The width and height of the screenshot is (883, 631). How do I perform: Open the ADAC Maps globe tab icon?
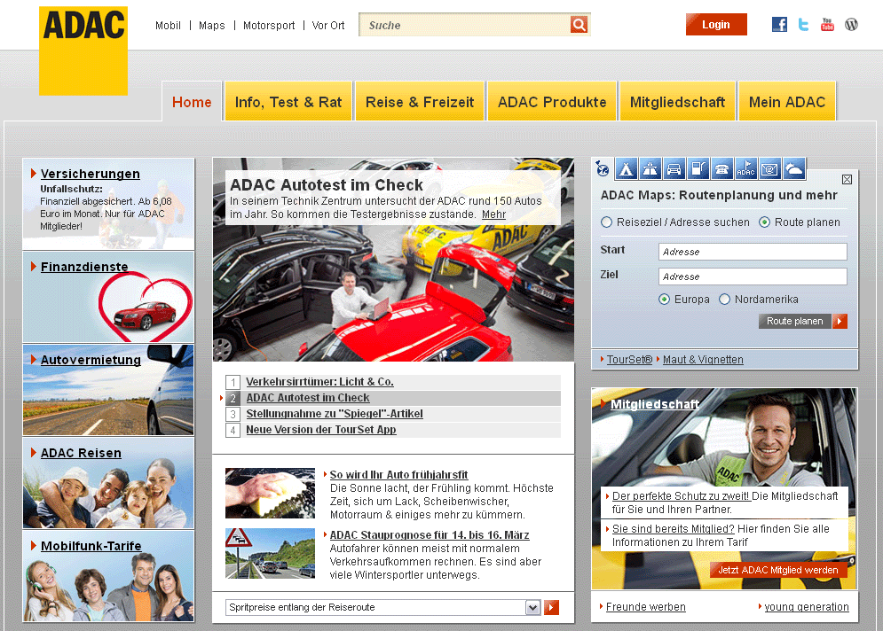[603, 168]
